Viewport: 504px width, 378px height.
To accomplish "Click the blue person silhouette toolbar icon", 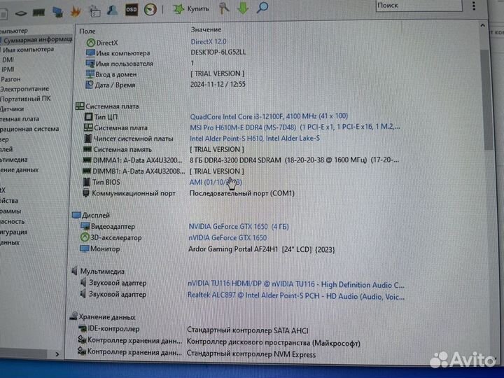I will [112, 10].
